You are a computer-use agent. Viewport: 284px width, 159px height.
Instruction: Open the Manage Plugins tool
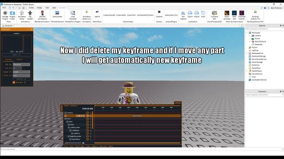(x=5, y=15)
